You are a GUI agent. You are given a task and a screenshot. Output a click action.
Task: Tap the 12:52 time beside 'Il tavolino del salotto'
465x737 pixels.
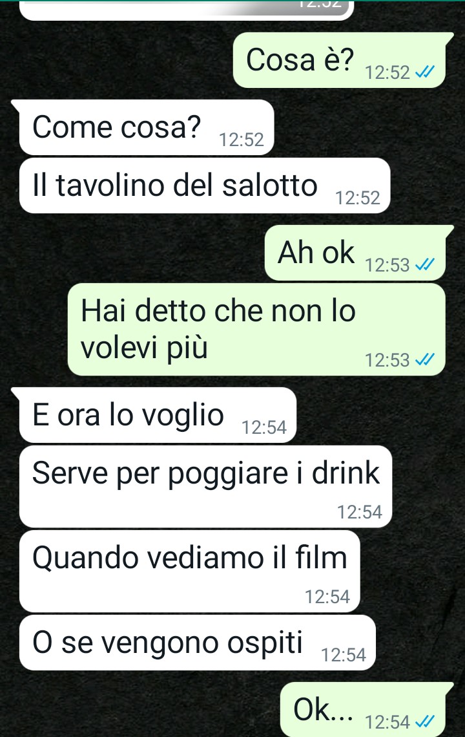point(357,197)
